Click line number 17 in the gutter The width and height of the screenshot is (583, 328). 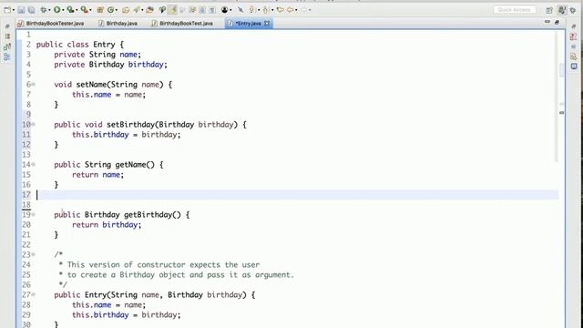[26, 194]
